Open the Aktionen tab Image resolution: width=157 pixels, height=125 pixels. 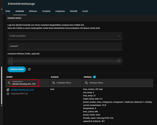(x=33, y=11)
